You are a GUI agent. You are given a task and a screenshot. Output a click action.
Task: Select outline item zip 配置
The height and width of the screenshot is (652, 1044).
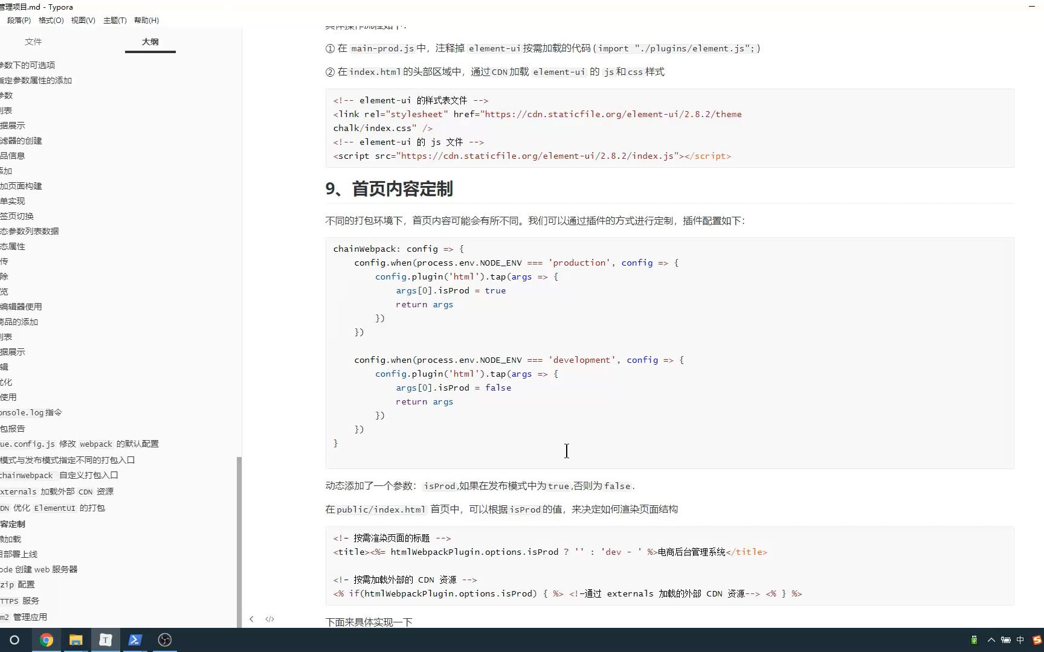point(18,584)
